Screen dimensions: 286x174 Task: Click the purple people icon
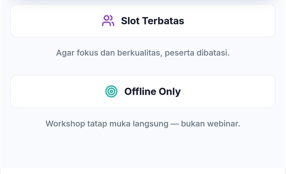pos(108,21)
